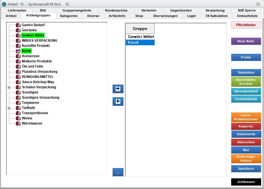Switch to the Kategorien tab

69,16
